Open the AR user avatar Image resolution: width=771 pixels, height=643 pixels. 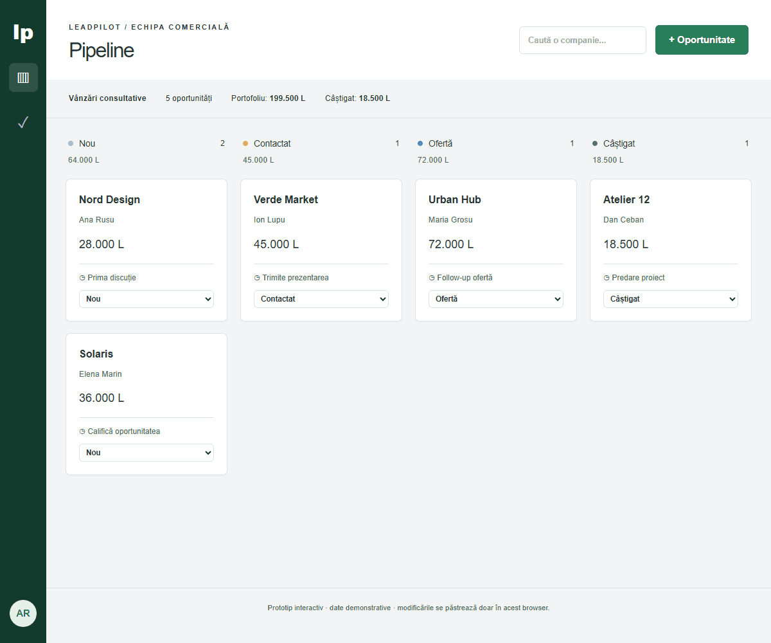pos(23,613)
